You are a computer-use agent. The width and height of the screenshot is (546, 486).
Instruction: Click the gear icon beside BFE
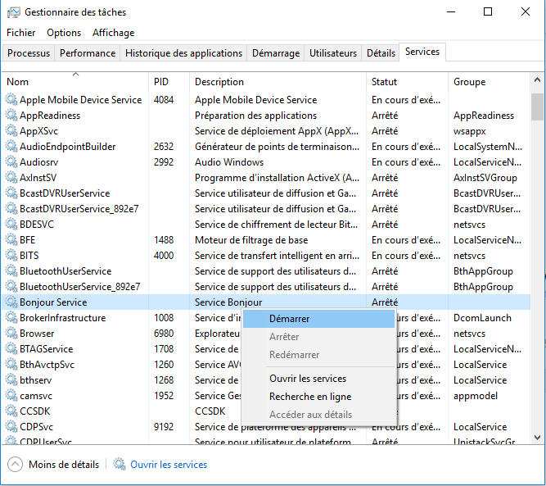coord(11,240)
